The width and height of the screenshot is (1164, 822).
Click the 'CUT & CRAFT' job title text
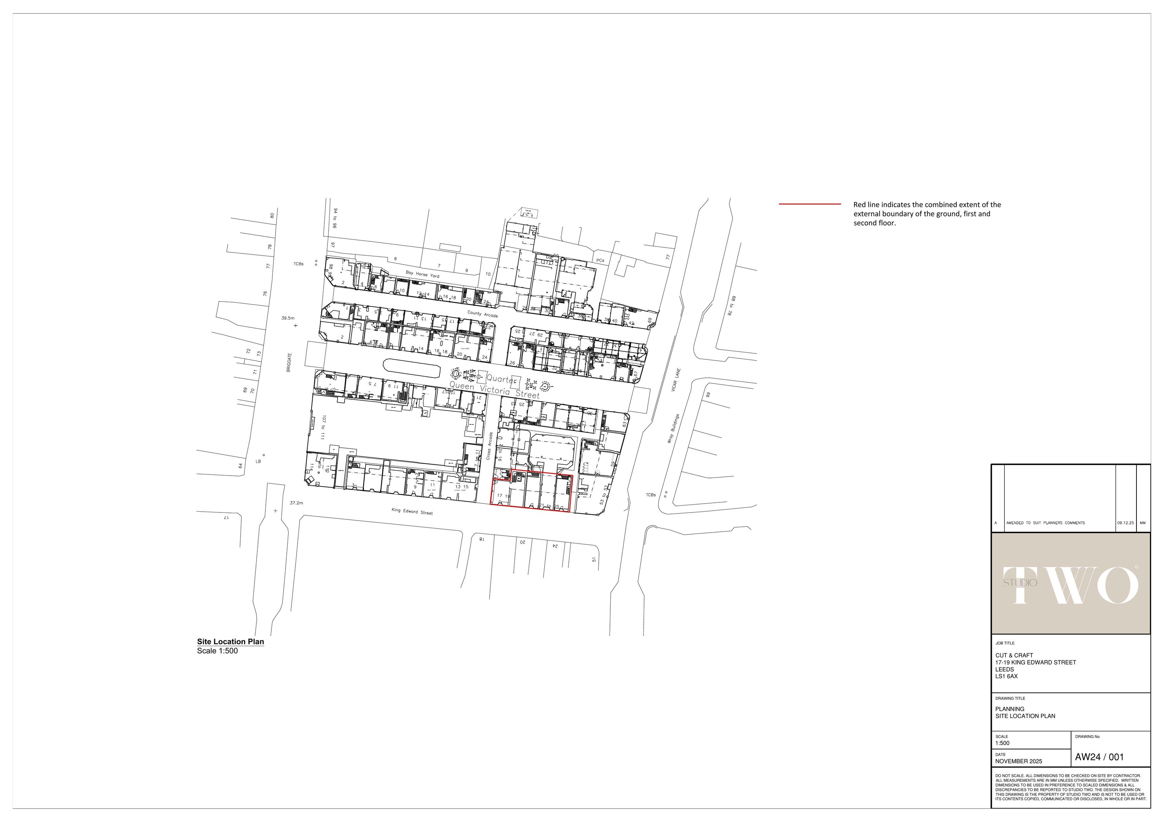(1014, 655)
